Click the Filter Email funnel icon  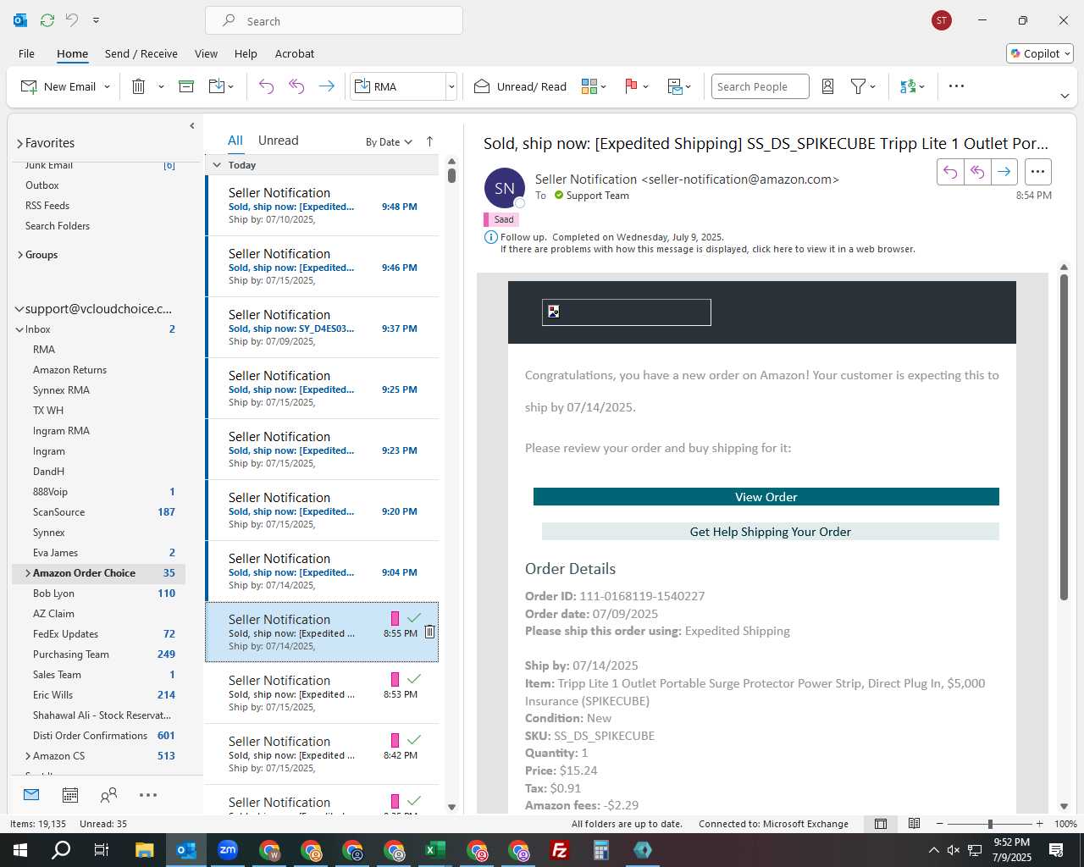click(x=858, y=86)
